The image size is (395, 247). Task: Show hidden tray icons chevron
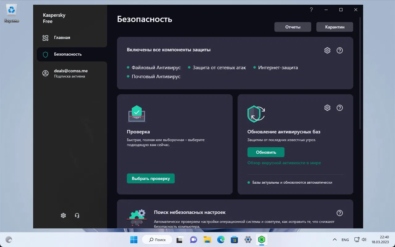click(335, 240)
